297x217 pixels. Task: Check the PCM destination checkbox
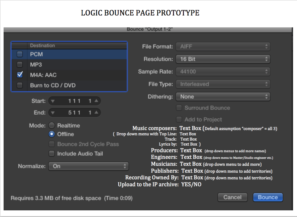(20, 54)
